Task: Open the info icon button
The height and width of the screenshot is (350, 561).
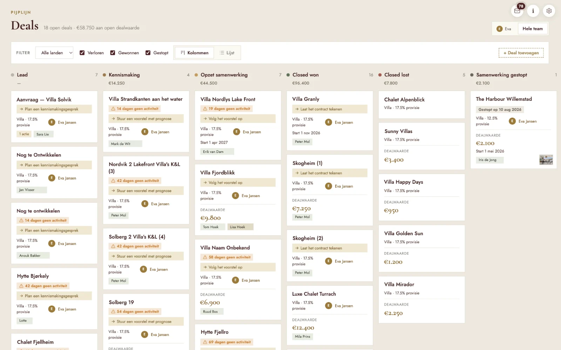Action: pyautogui.click(x=533, y=10)
